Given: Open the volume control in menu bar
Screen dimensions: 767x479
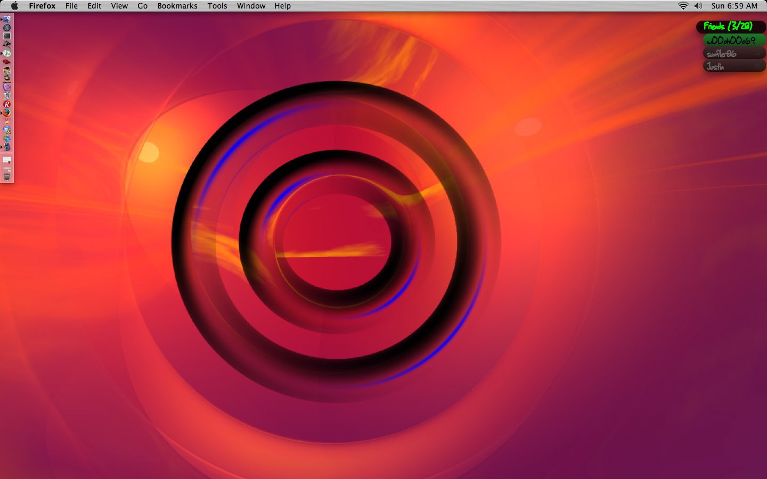Looking at the screenshot, I should [698, 6].
